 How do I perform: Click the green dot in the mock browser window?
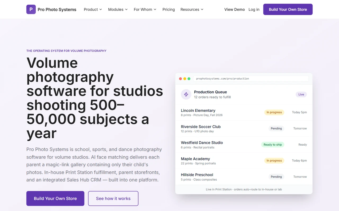189,79
